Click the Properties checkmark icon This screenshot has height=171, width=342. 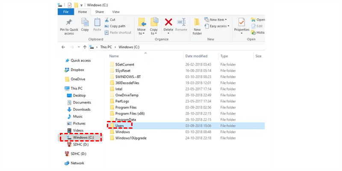click(x=242, y=22)
